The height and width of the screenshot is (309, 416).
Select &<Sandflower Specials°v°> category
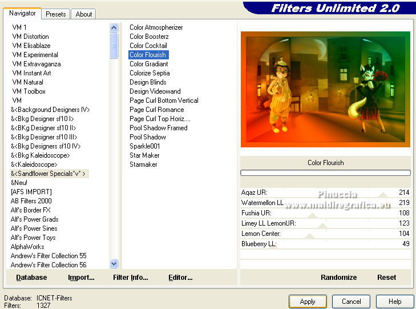(x=49, y=174)
